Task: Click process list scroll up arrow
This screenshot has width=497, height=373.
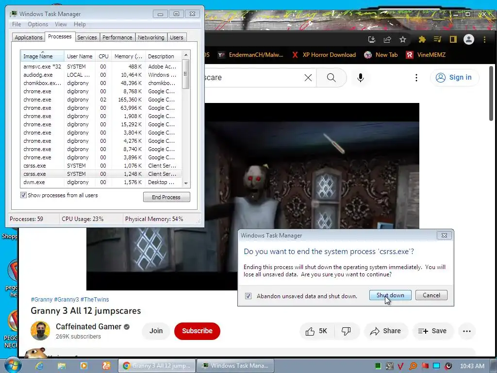Action: (186, 54)
